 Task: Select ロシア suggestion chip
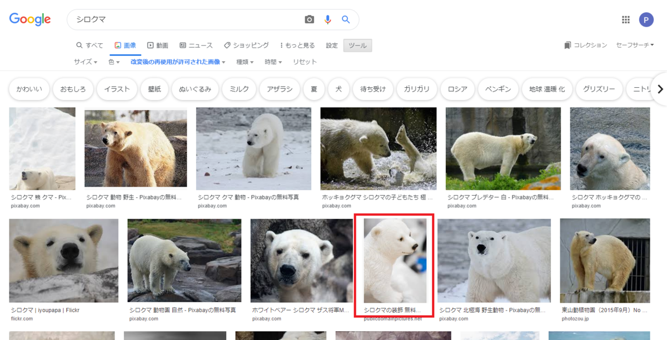click(457, 89)
